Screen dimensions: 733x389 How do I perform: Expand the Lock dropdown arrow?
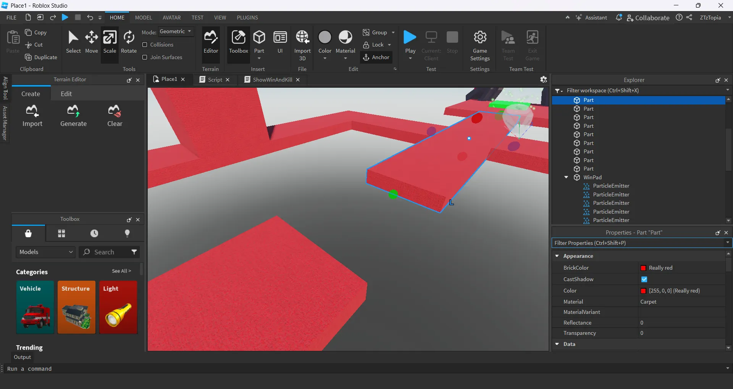point(389,45)
